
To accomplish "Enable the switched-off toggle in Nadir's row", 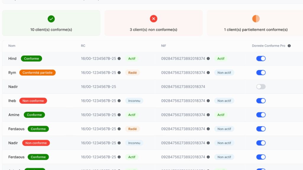I will (261, 87).
